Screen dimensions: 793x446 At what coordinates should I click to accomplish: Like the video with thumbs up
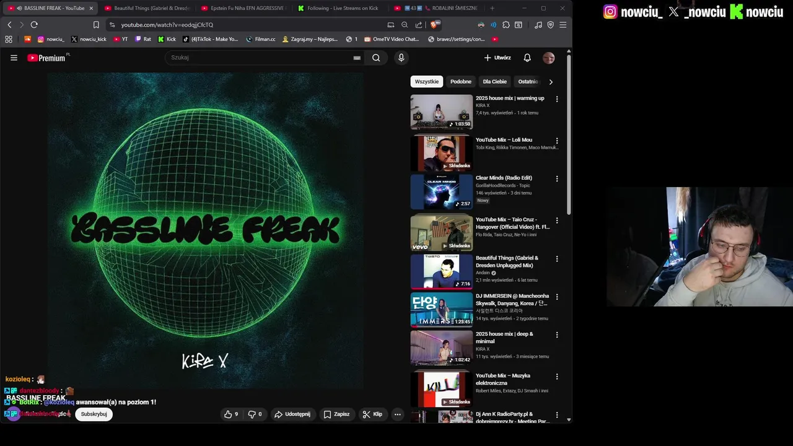231,414
